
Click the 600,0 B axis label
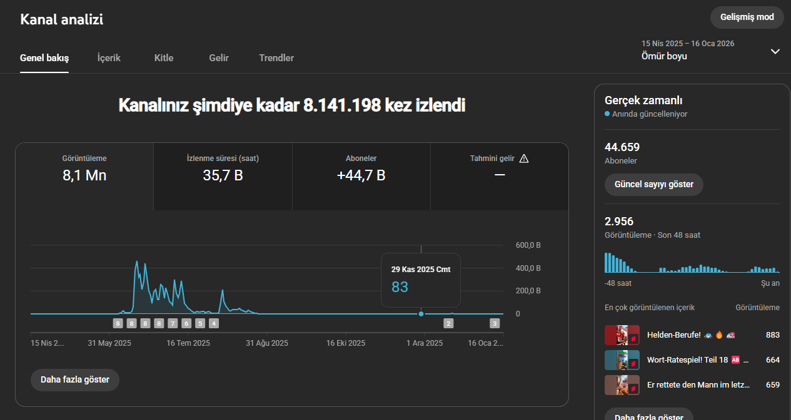[528, 245]
